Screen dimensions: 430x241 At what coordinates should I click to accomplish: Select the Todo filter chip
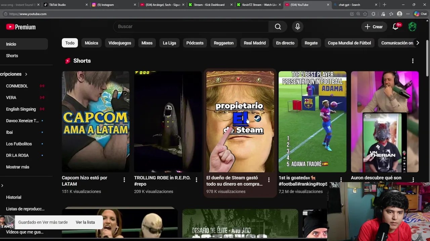coord(70,43)
